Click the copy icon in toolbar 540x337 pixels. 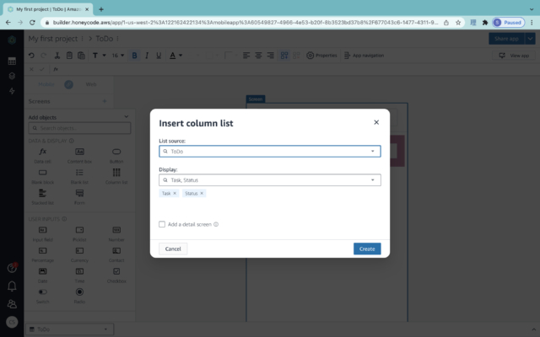69,56
